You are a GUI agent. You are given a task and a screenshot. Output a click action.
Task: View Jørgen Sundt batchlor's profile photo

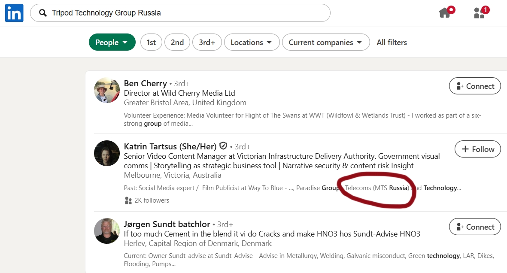pyautogui.click(x=107, y=231)
